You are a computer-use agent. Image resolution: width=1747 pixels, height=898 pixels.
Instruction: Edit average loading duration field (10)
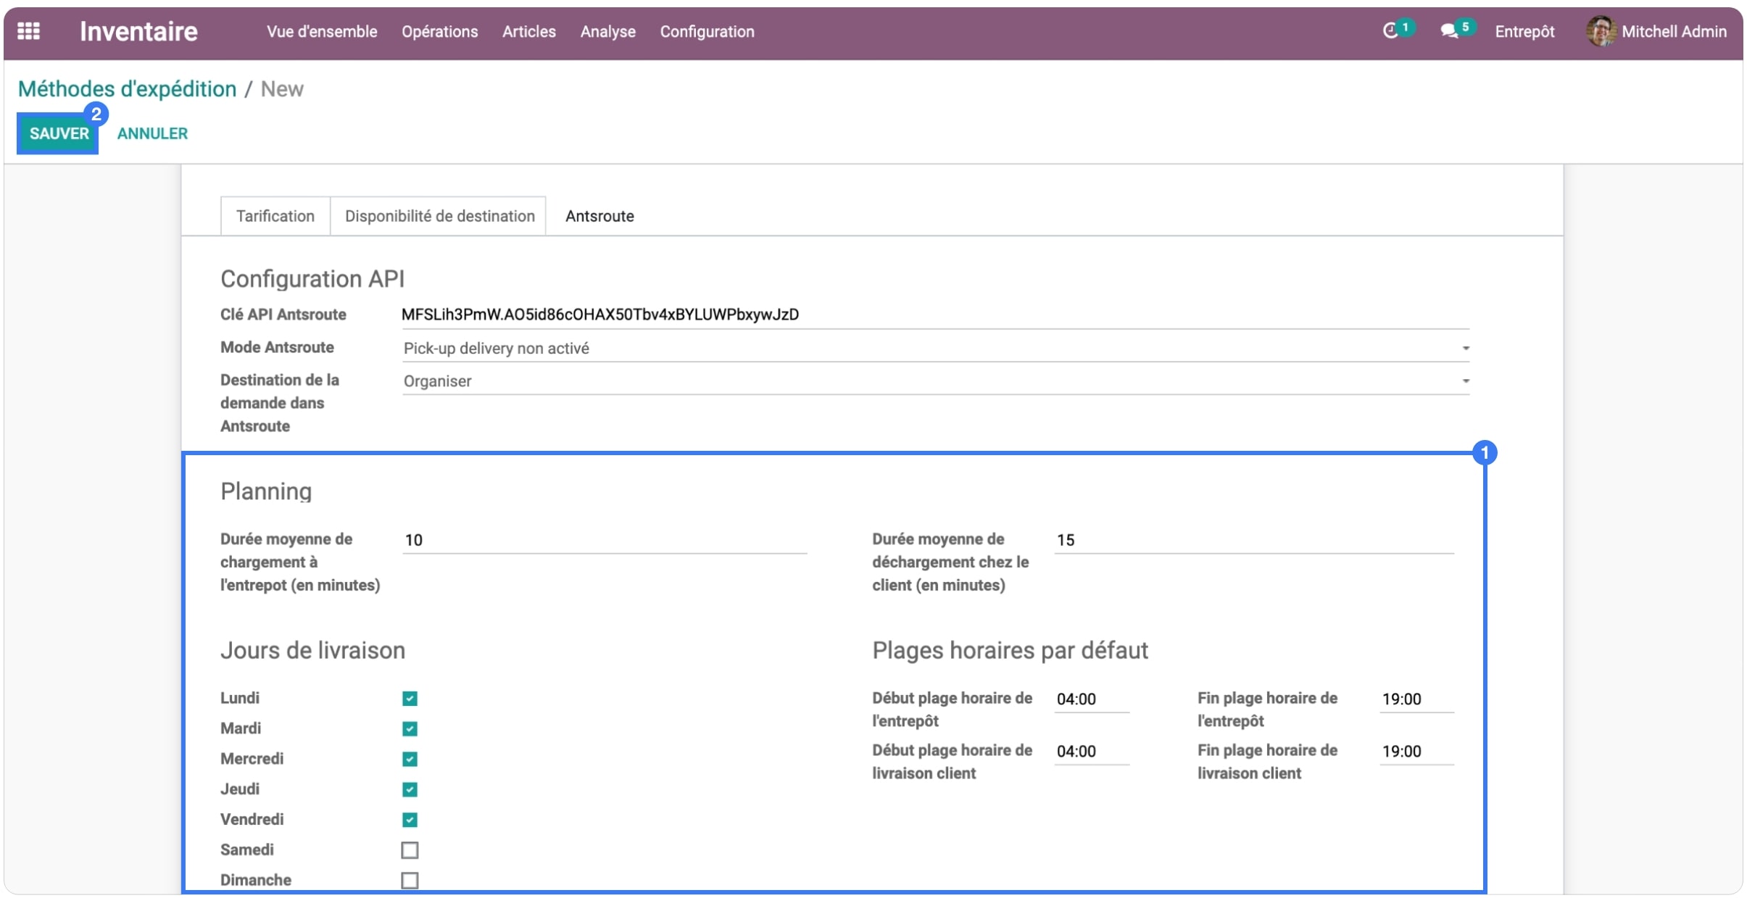coord(605,540)
